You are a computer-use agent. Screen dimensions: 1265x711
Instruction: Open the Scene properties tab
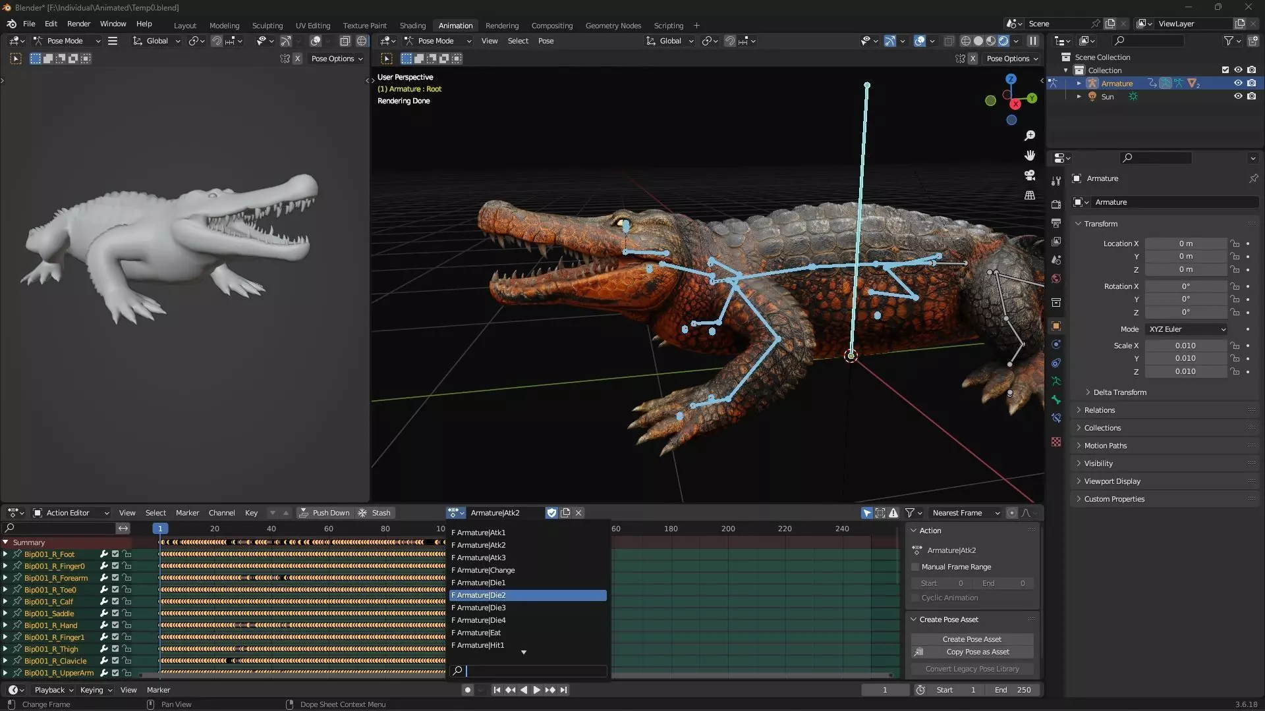tap(1056, 260)
